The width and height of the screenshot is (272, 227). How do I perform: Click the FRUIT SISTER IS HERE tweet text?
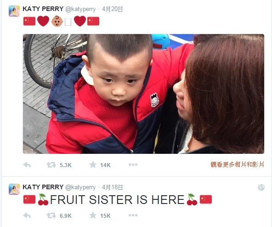pos(118,199)
